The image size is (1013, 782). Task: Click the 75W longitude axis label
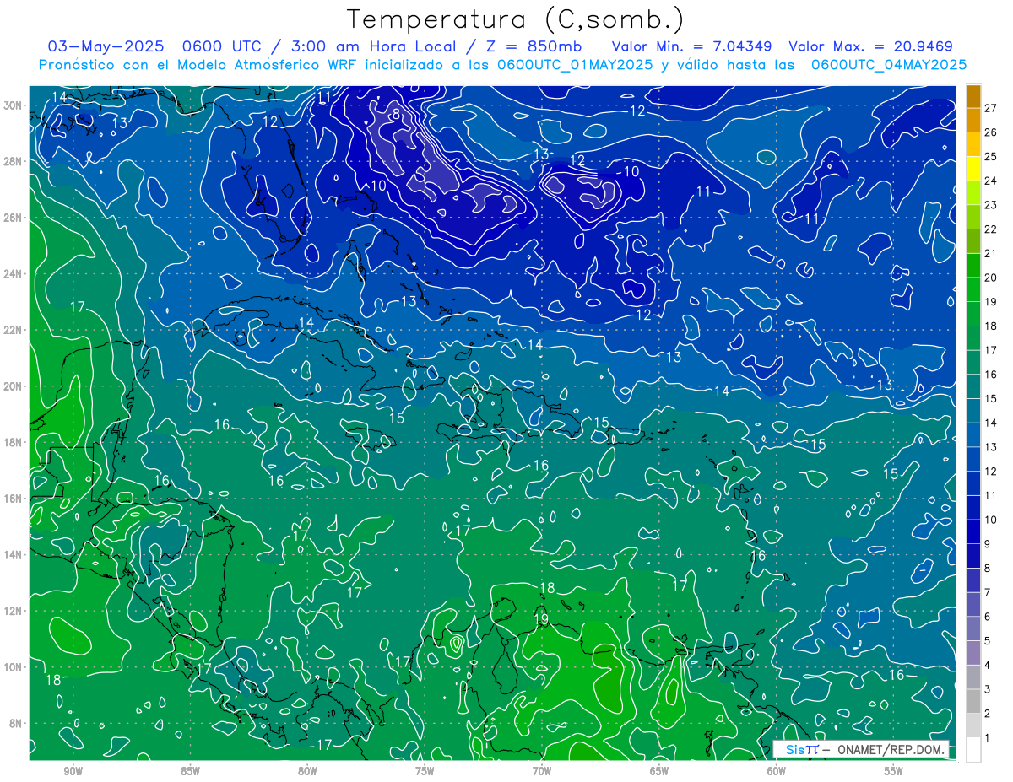425,771
